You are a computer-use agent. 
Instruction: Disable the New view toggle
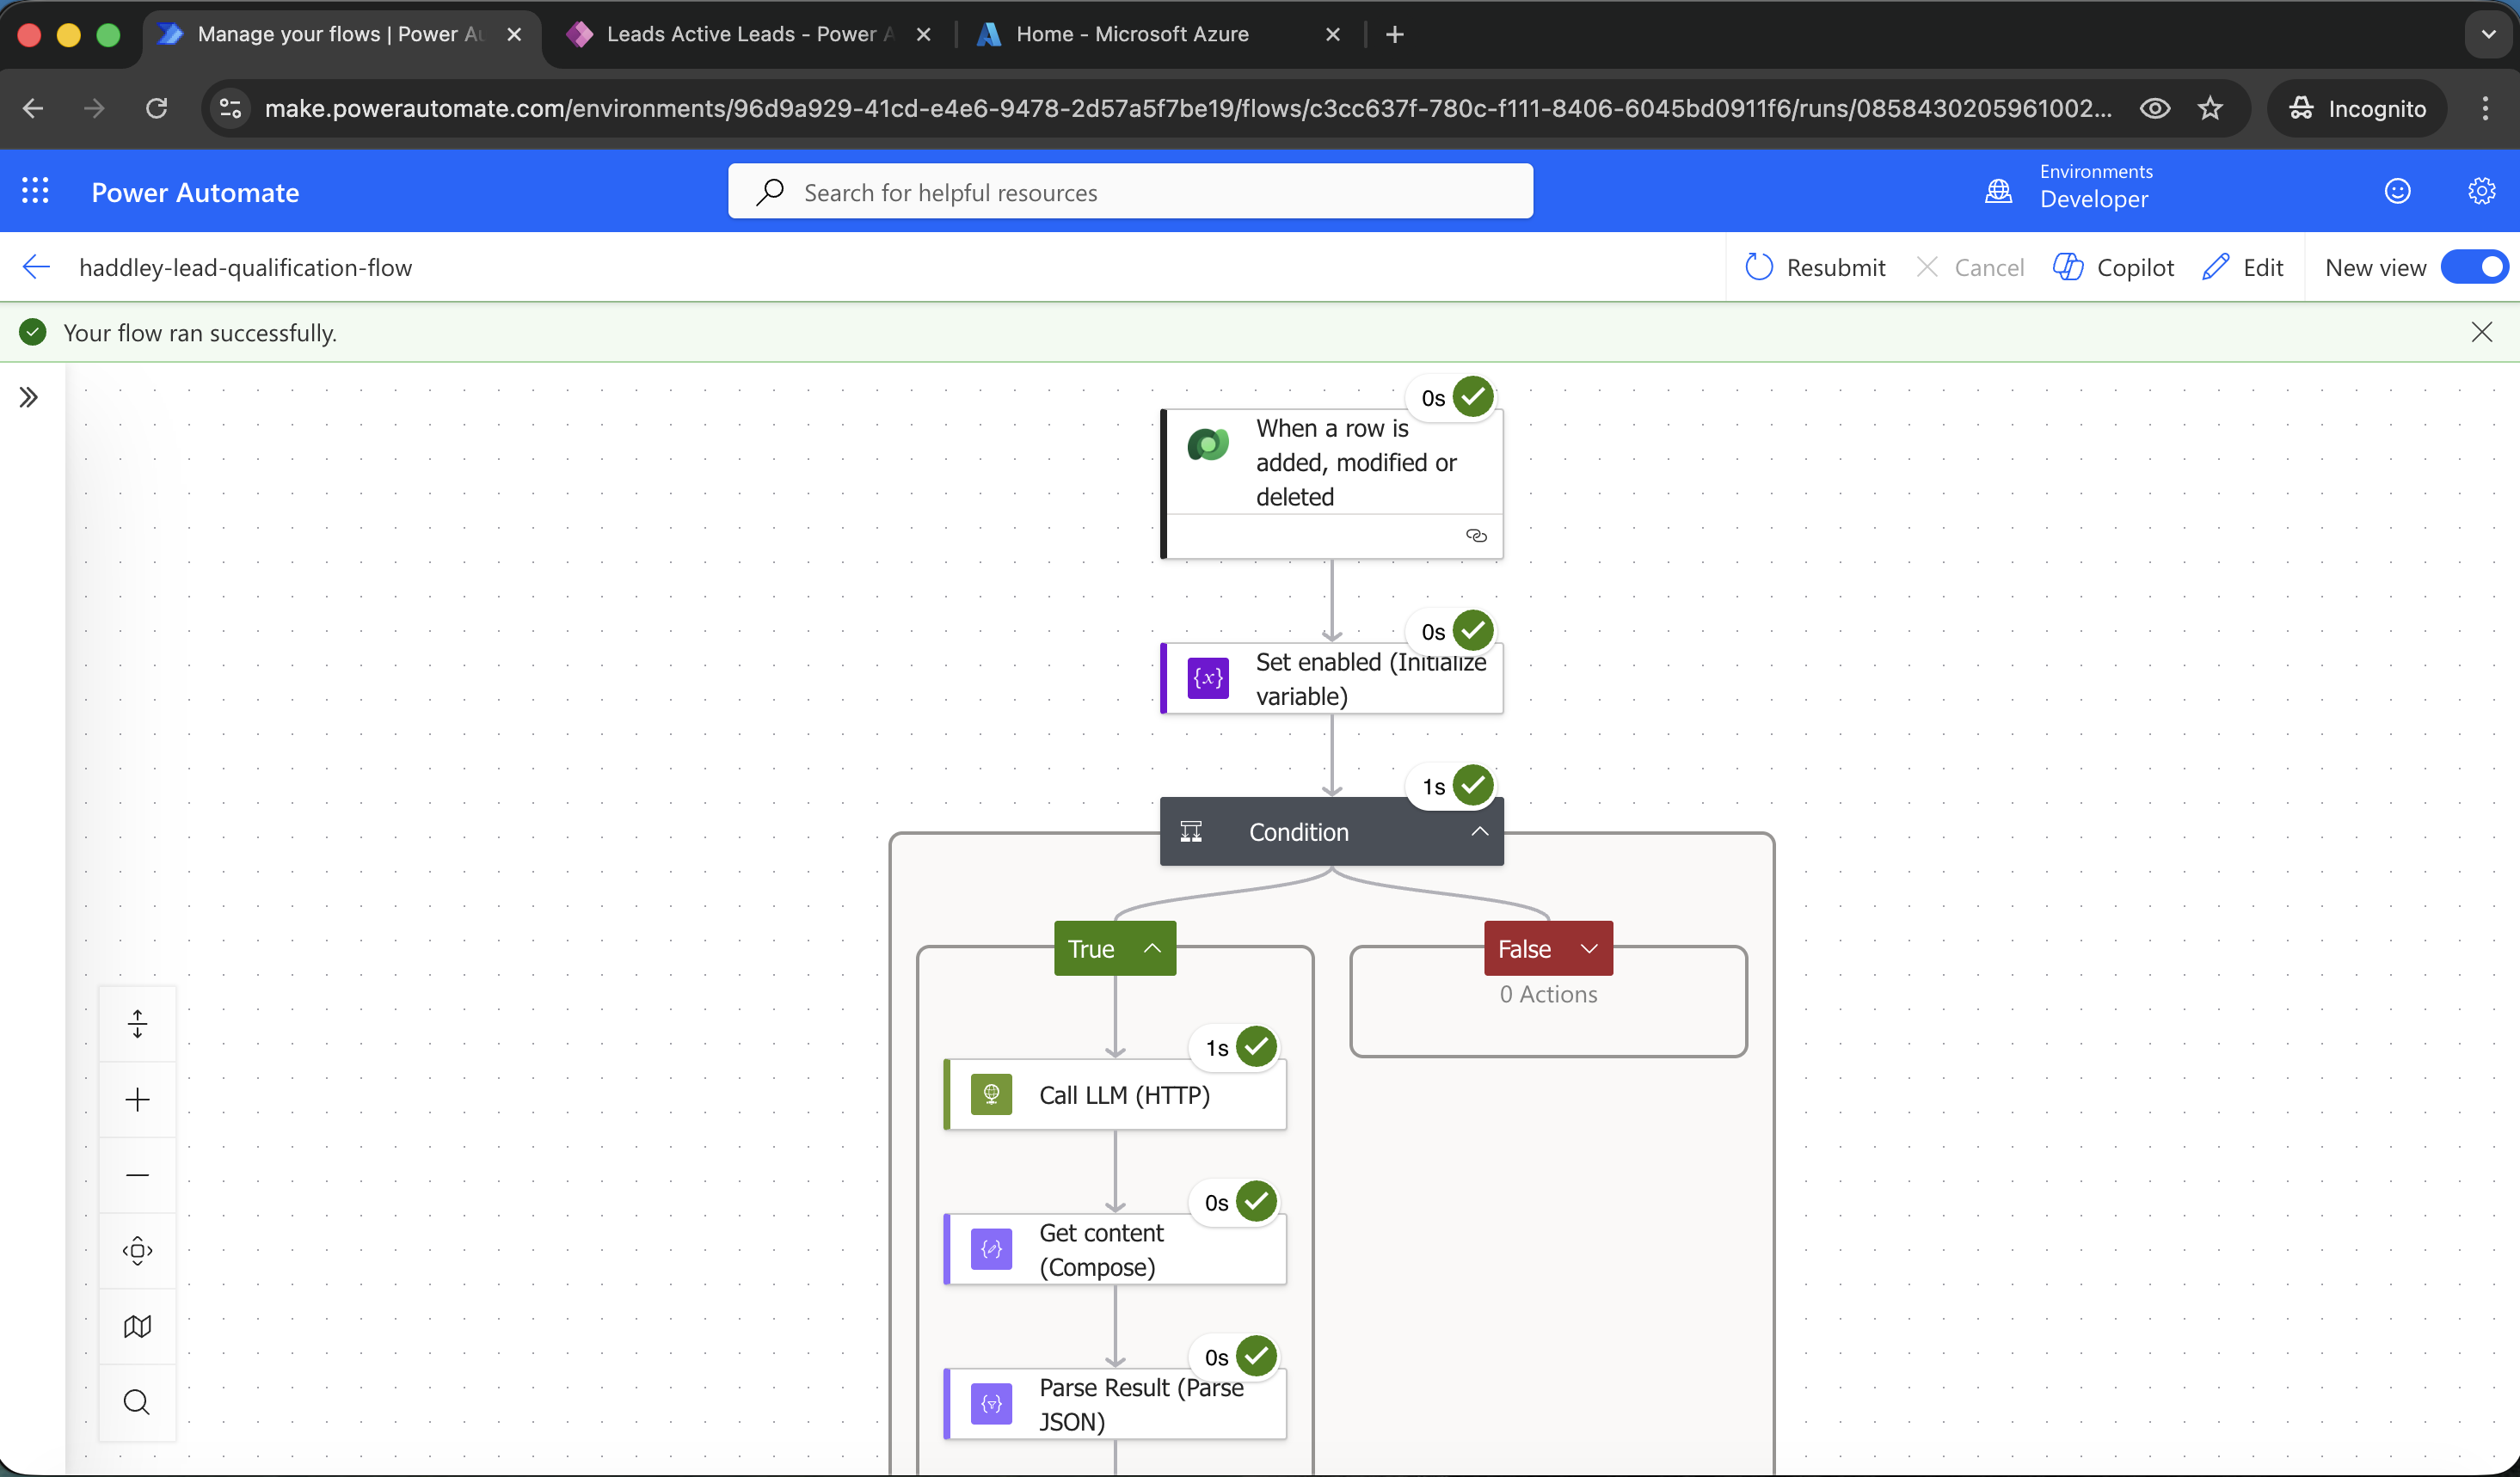point(2476,267)
